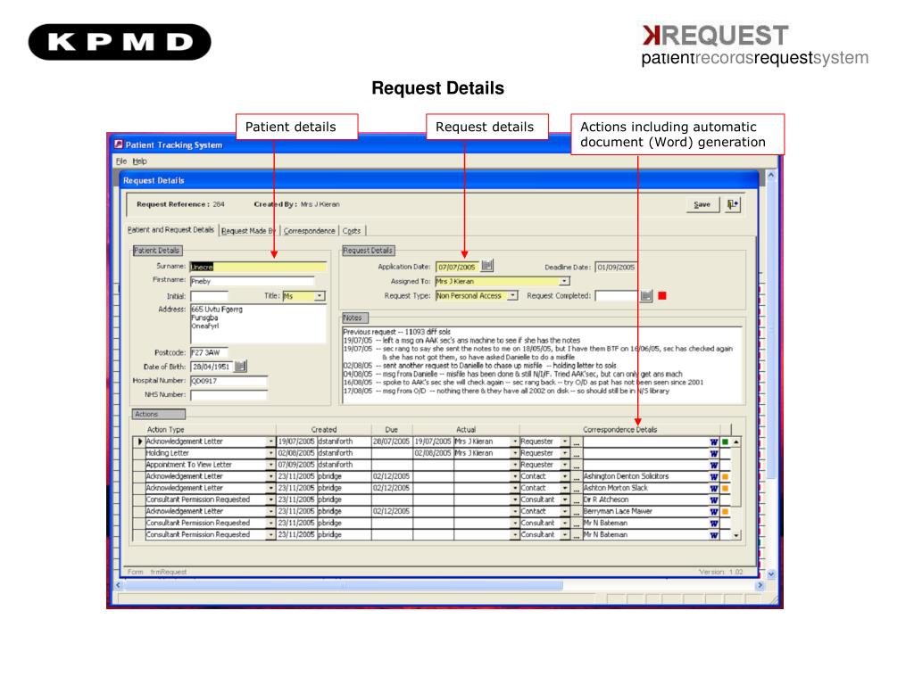This screenshot has width=914, height=685.
Task: Click orange status square for Ashington Denton Solicitors
Action: [x=725, y=476]
